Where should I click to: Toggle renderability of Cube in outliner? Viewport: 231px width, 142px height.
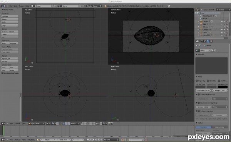tap(227, 24)
